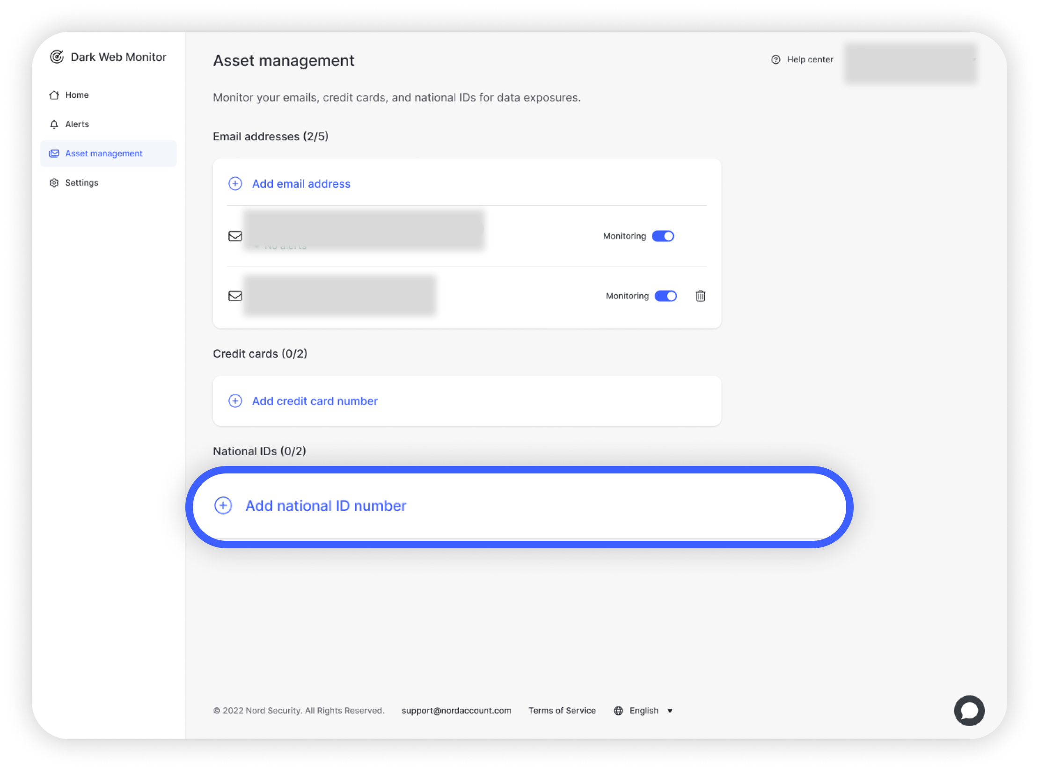Disable Monitoring for the second email address
1039x771 pixels.
666,296
